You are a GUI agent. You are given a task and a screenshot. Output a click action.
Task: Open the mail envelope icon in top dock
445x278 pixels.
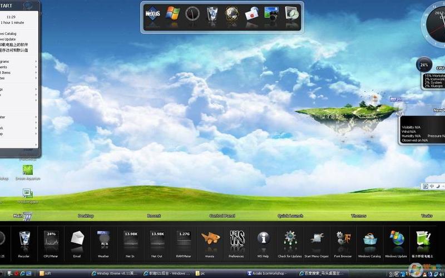pos(252,13)
